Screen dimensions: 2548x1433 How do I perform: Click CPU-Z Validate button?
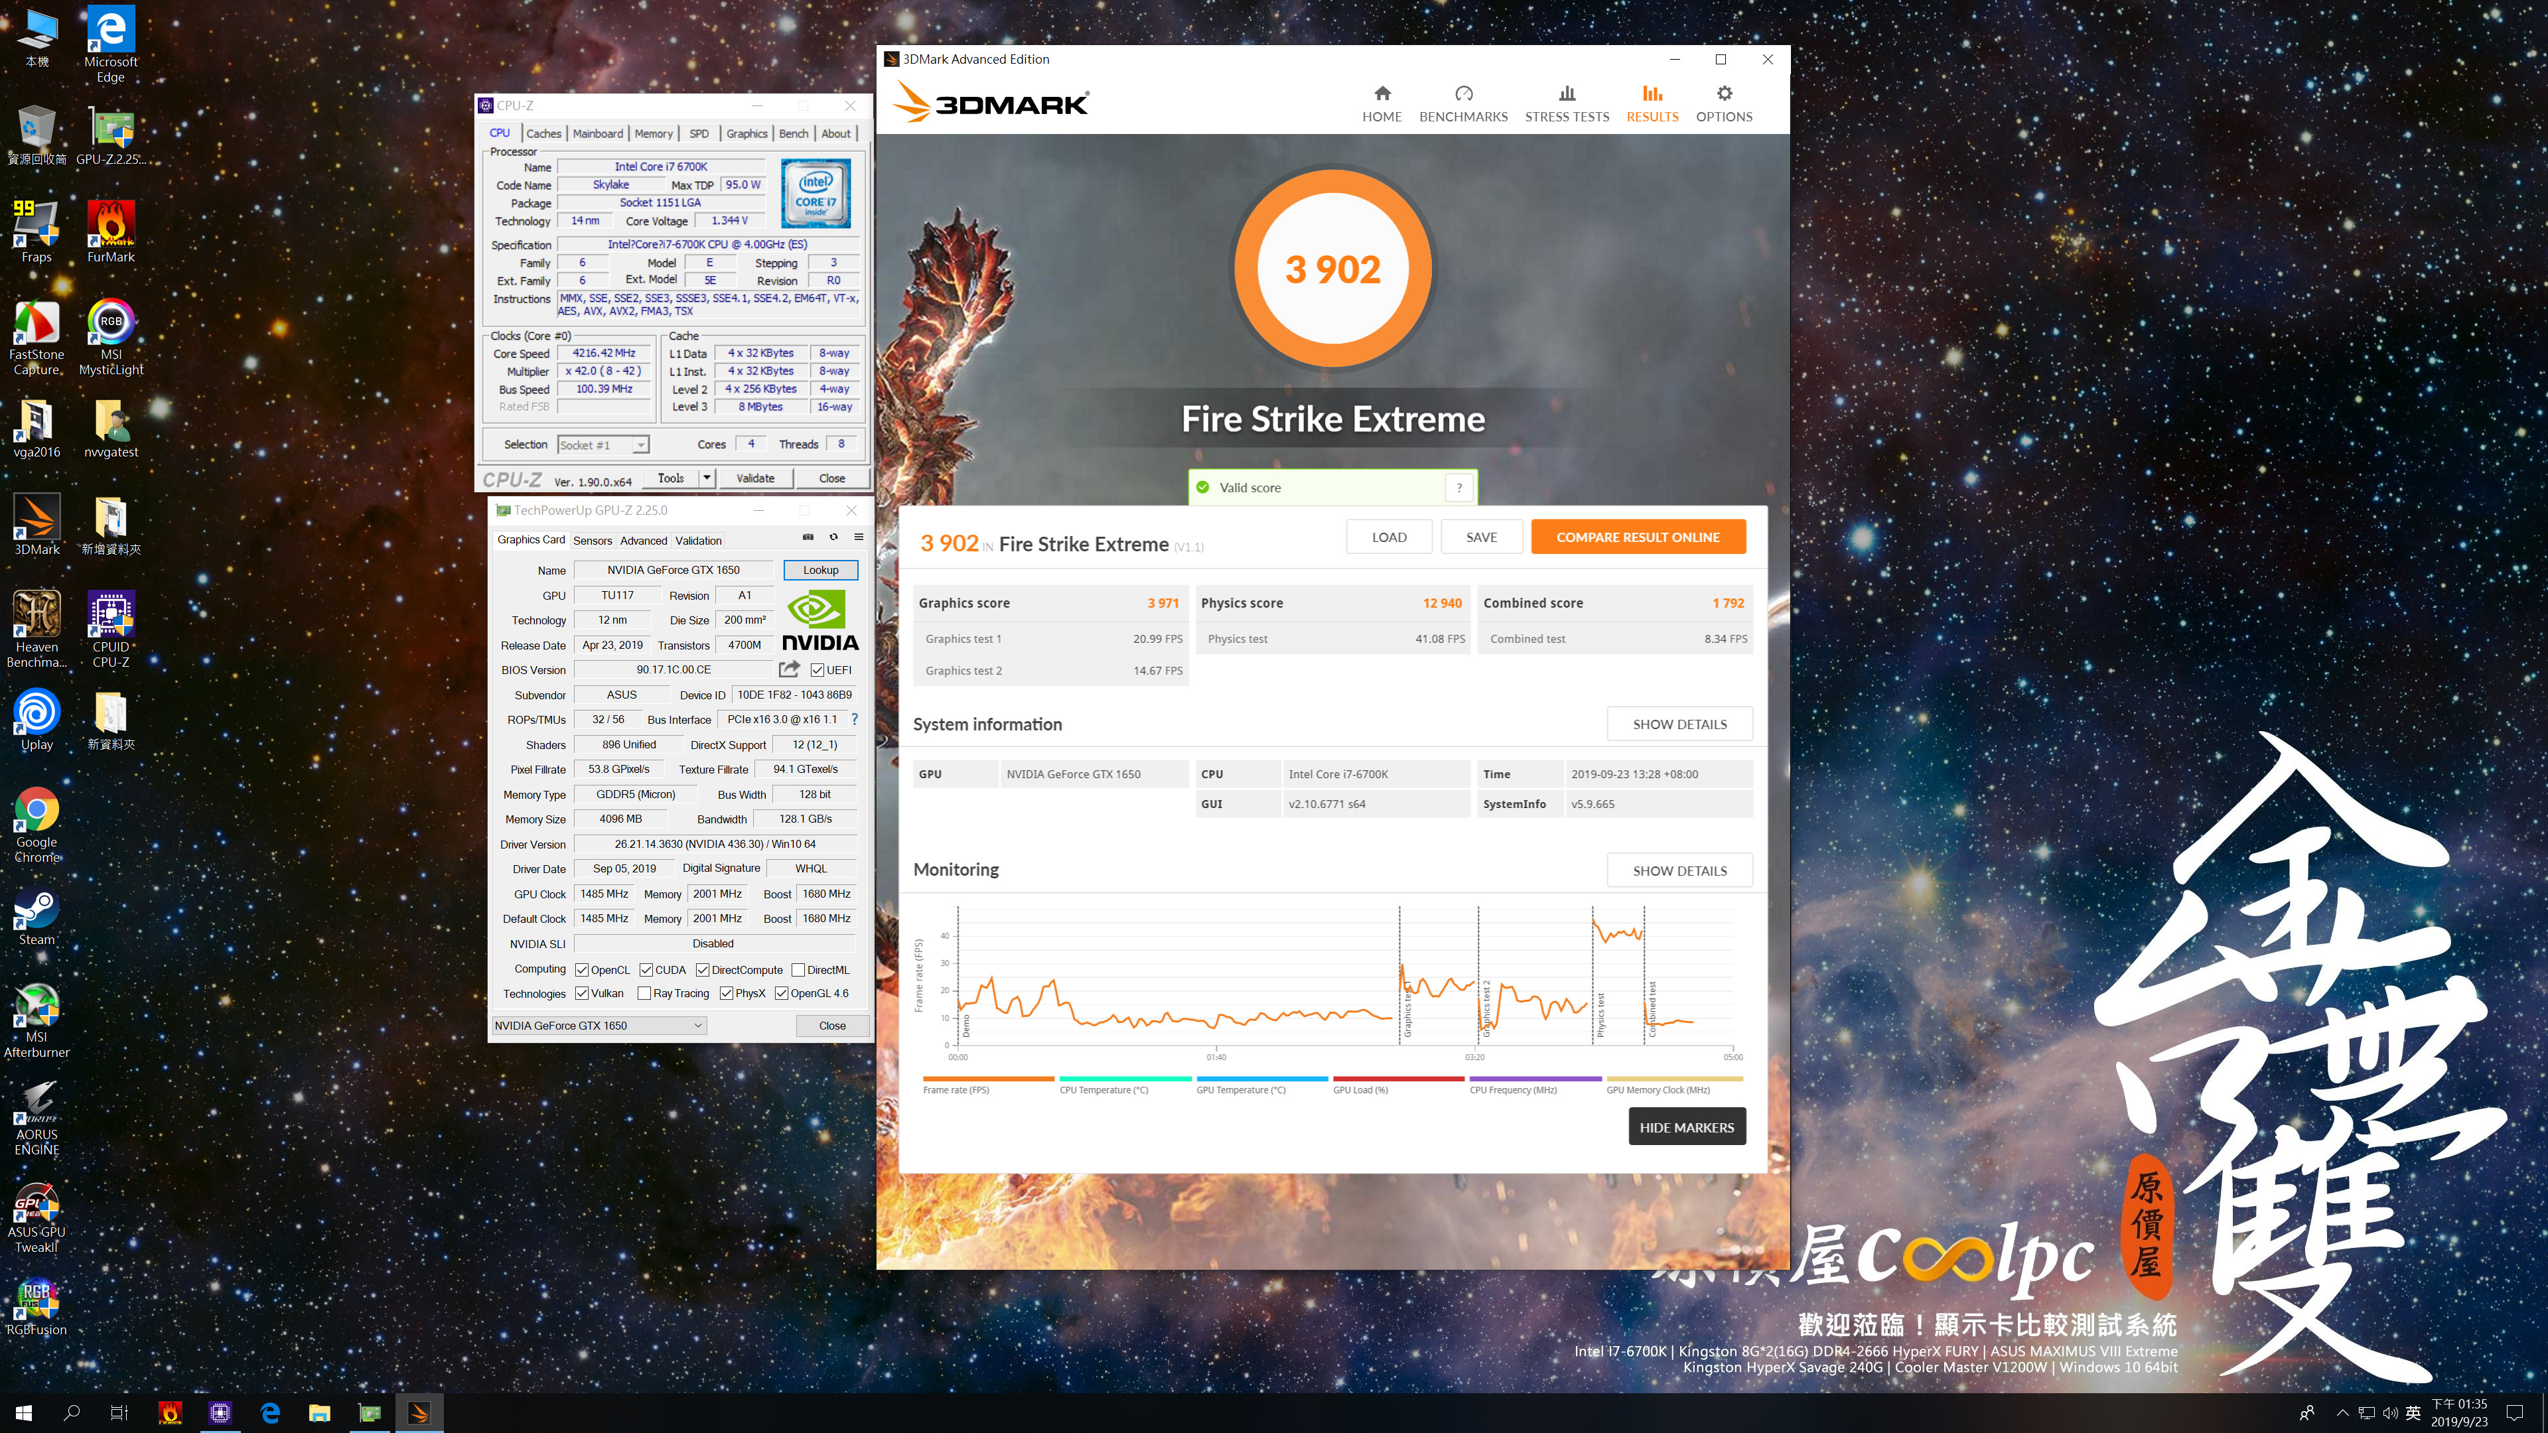pyautogui.click(x=754, y=478)
